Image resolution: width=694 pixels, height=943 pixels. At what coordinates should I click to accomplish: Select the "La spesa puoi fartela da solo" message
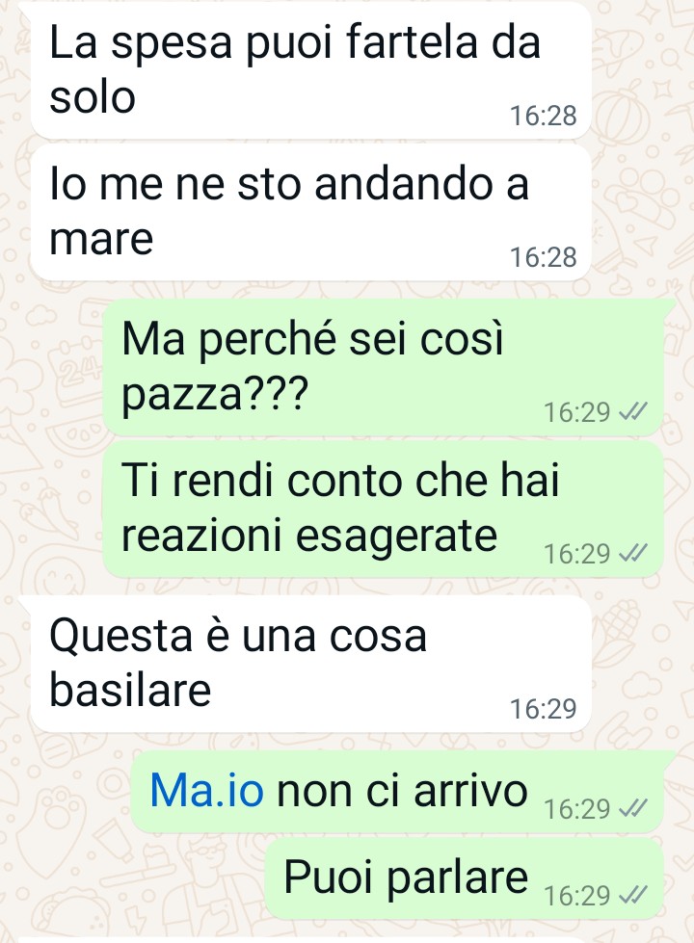(310, 71)
